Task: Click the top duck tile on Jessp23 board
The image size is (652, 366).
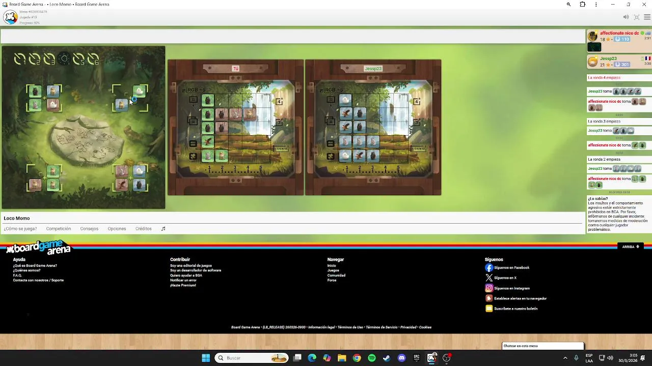Action: click(345, 100)
